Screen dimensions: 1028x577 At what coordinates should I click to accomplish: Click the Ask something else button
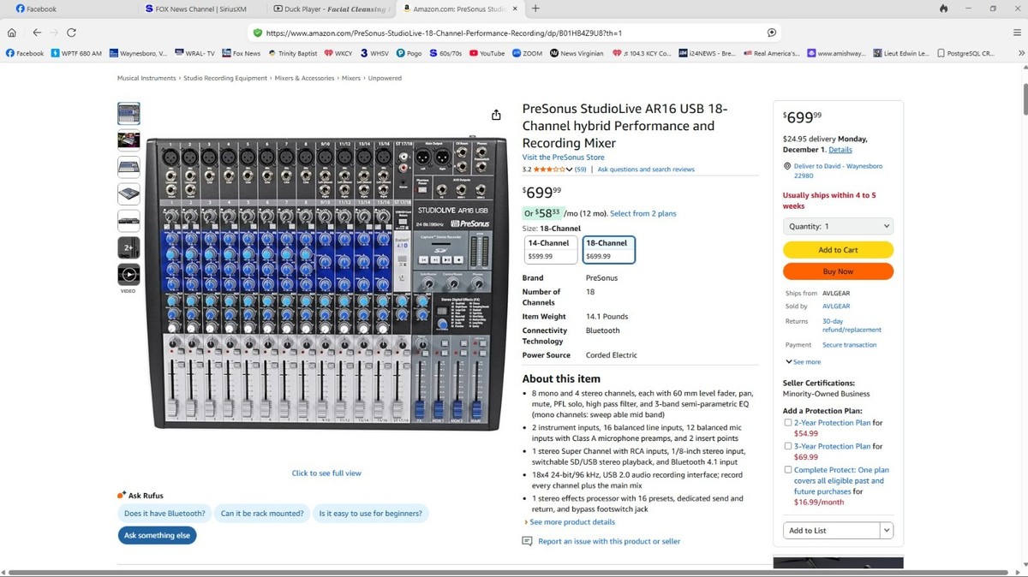pyautogui.click(x=157, y=535)
